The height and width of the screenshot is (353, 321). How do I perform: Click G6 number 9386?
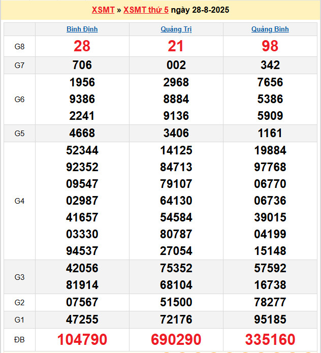point(82,99)
